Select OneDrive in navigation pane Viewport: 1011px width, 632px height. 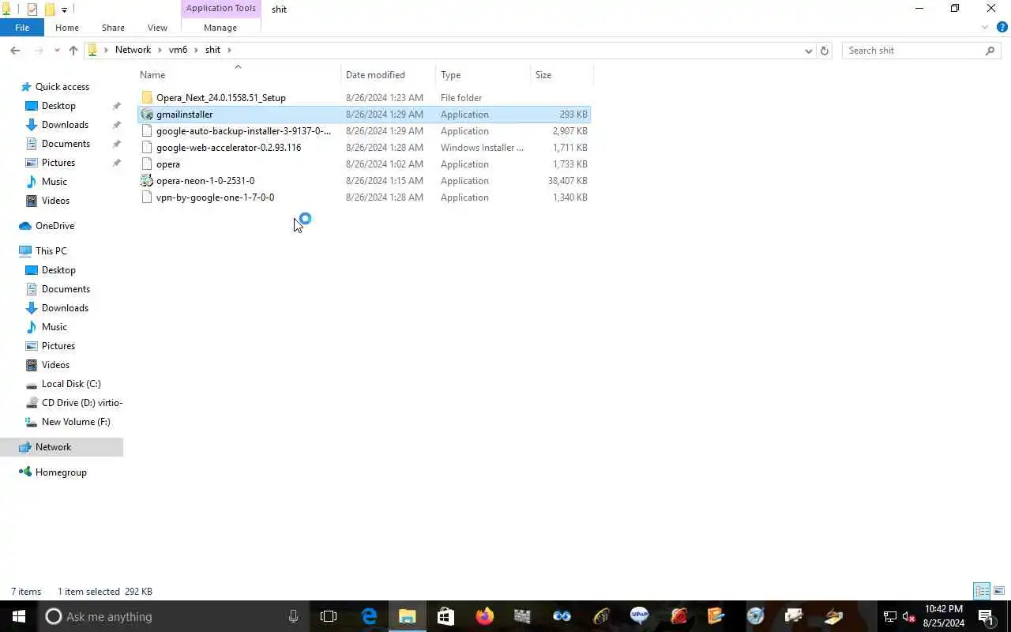[x=54, y=226]
